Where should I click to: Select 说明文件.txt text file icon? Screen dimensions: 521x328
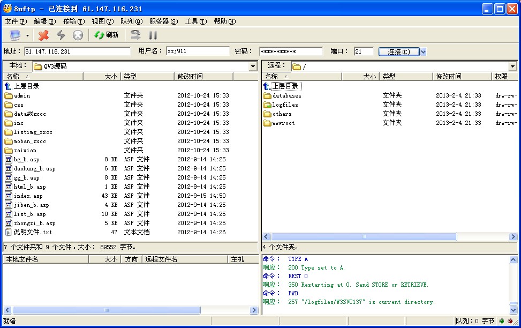(x=9, y=232)
